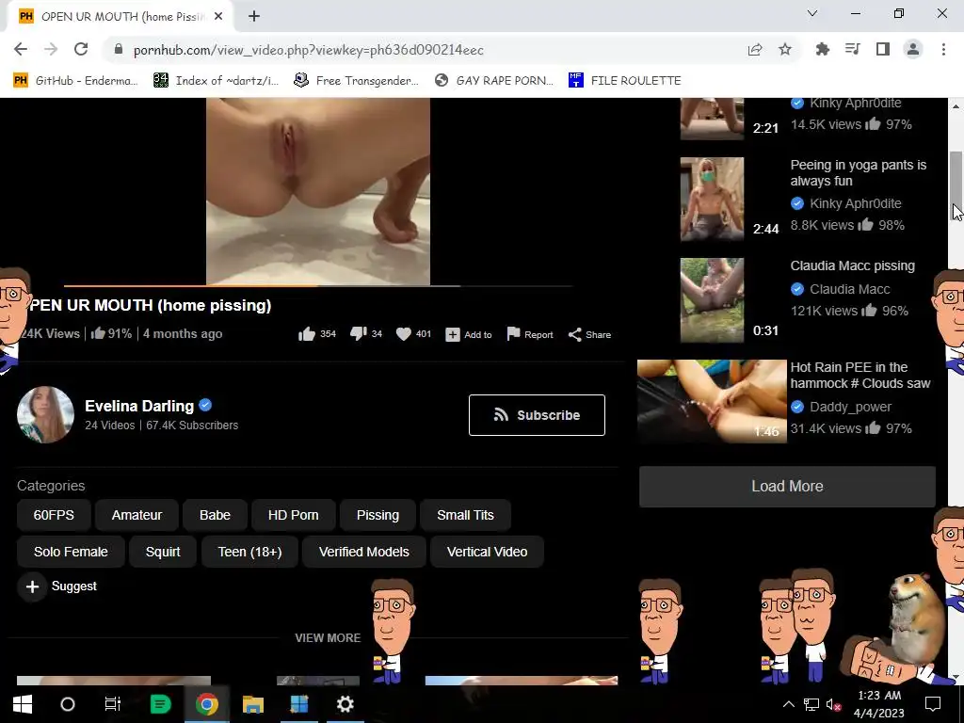Click the video progress bar below the player
This screenshot has height=723, width=964.
[x=318, y=286]
